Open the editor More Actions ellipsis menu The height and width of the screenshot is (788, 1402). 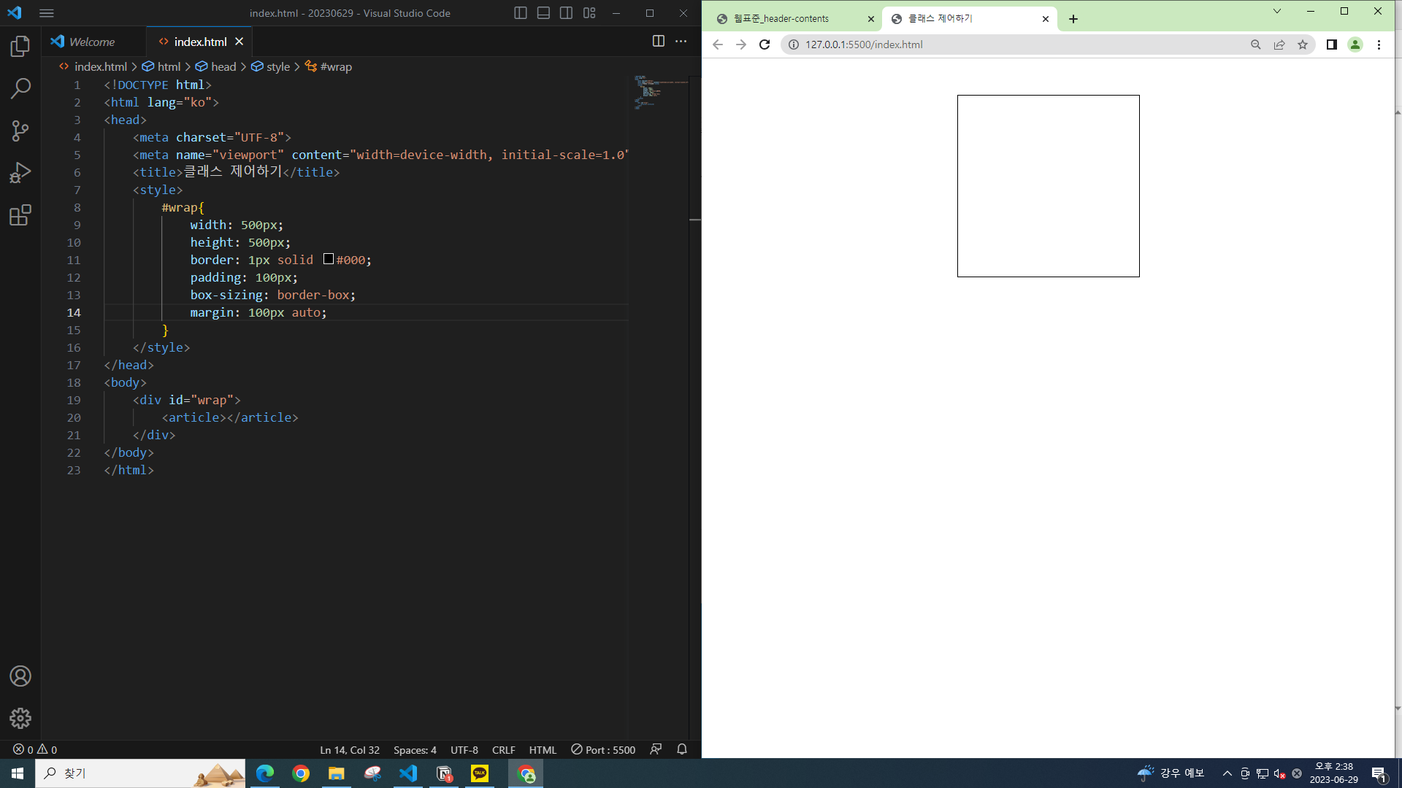(681, 42)
